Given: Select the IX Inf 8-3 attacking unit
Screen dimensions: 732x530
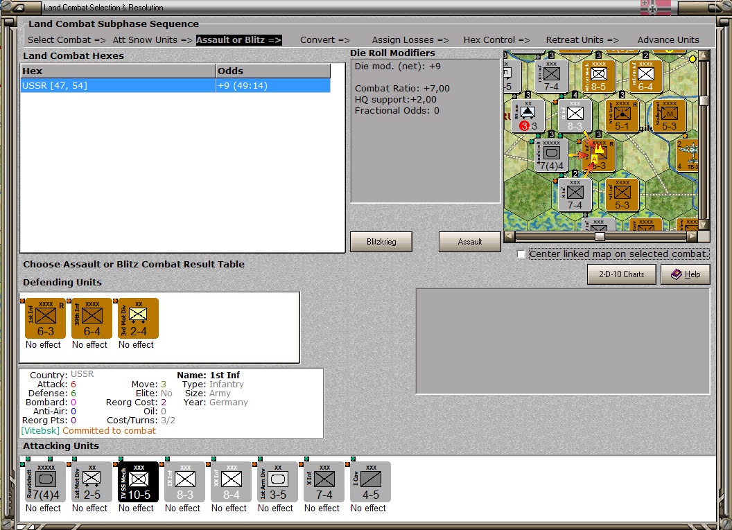Looking at the screenshot, I should tap(184, 482).
